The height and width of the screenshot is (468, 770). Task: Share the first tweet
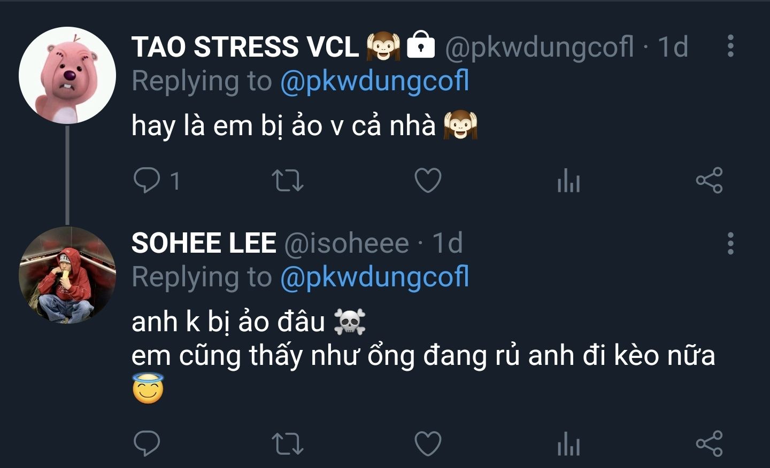[709, 181]
